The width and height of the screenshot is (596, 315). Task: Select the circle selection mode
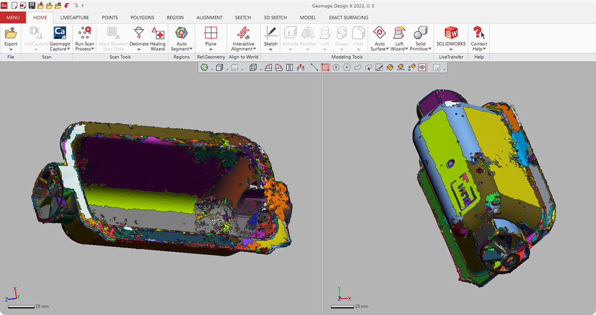coord(336,67)
